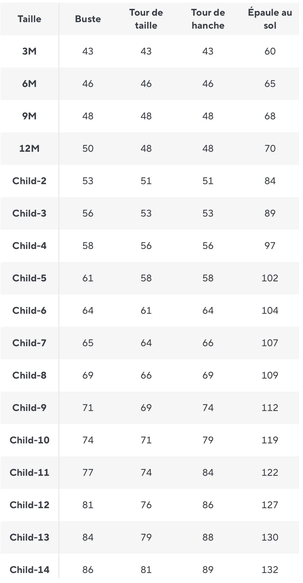The image size is (303, 583).
Task: Select 9M Épaule au sol value 68
Action: [270, 116]
